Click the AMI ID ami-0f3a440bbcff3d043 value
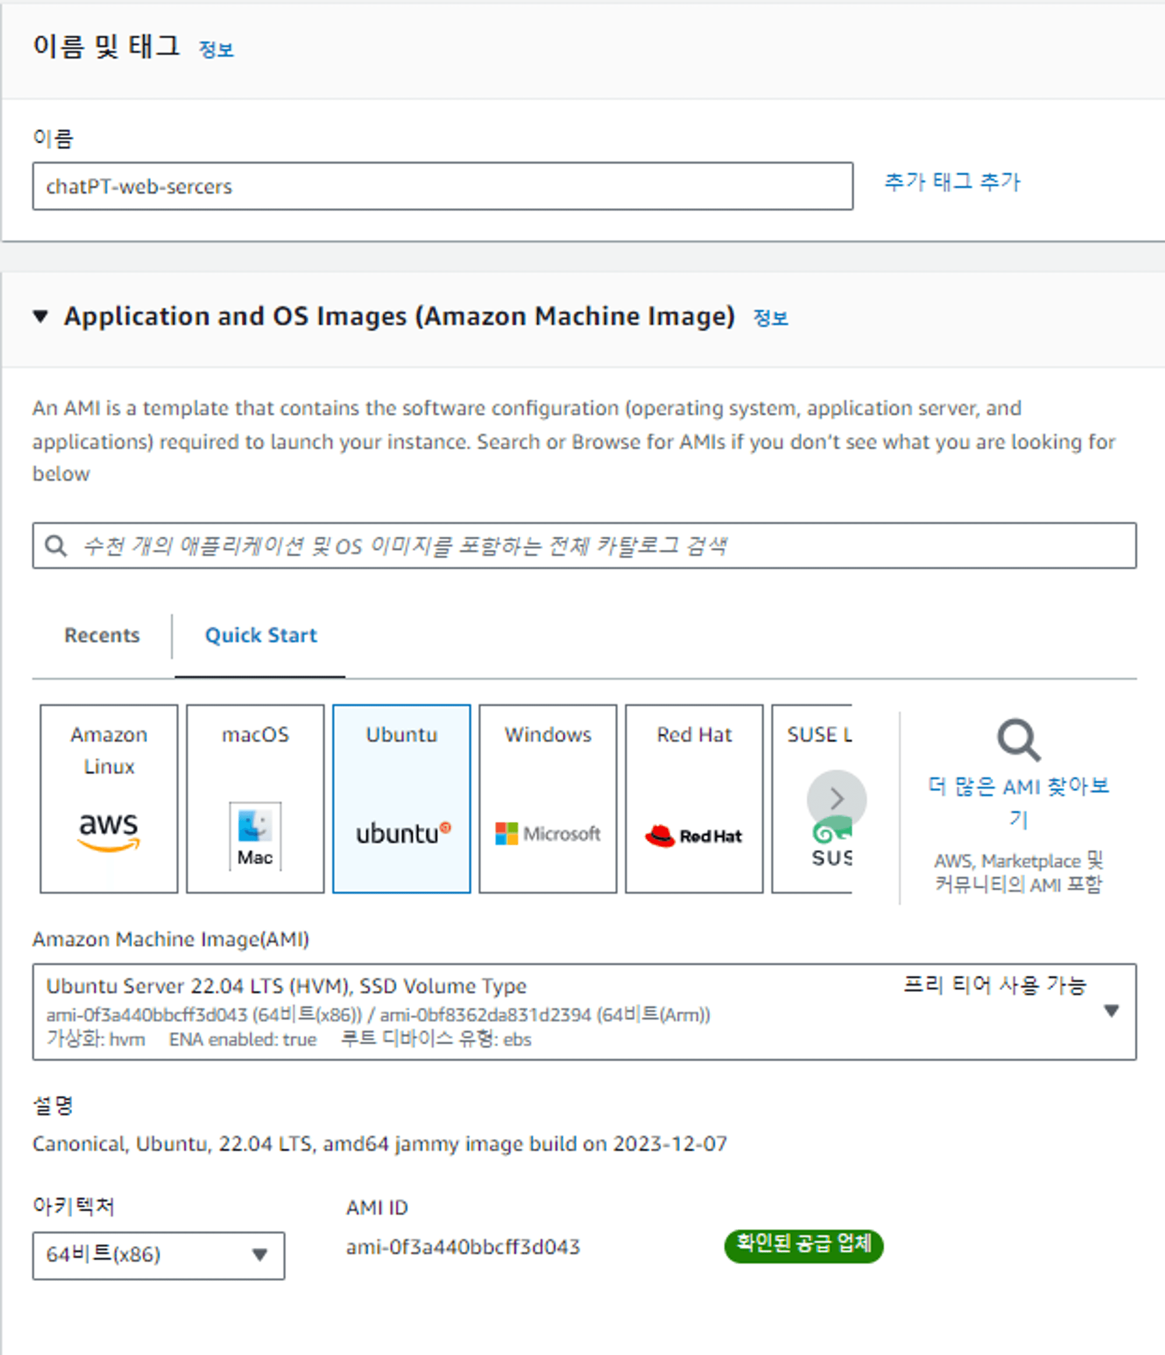The height and width of the screenshot is (1355, 1165). pos(463,1247)
